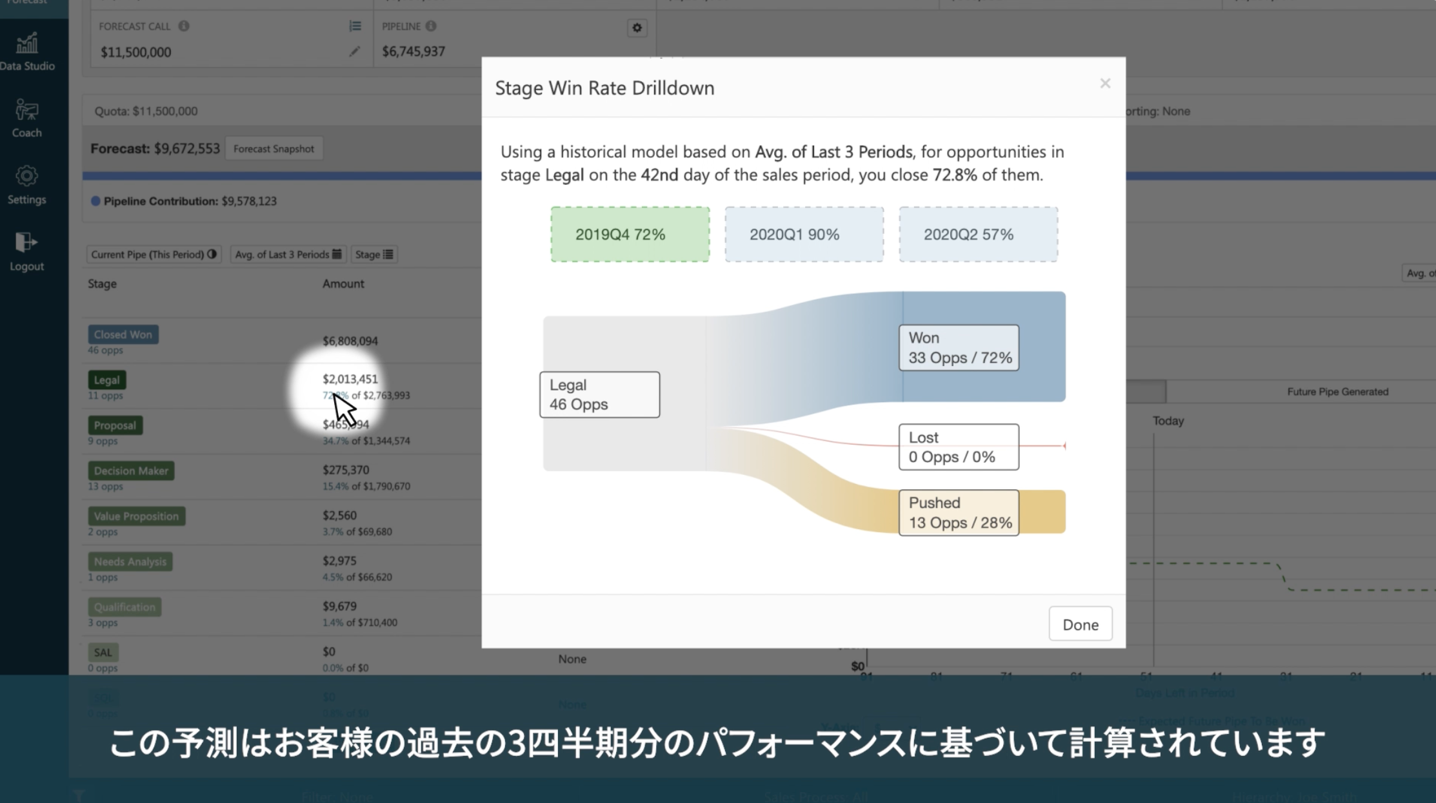Select the 2020Q2 57% period box
The height and width of the screenshot is (803, 1436).
pyautogui.click(x=978, y=235)
